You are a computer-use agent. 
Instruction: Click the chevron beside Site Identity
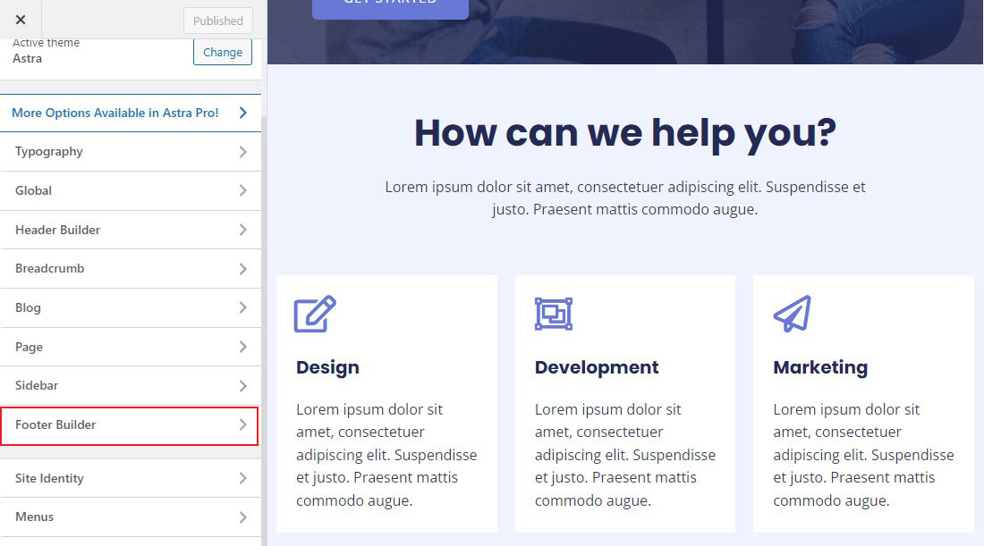tap(242, 478)
